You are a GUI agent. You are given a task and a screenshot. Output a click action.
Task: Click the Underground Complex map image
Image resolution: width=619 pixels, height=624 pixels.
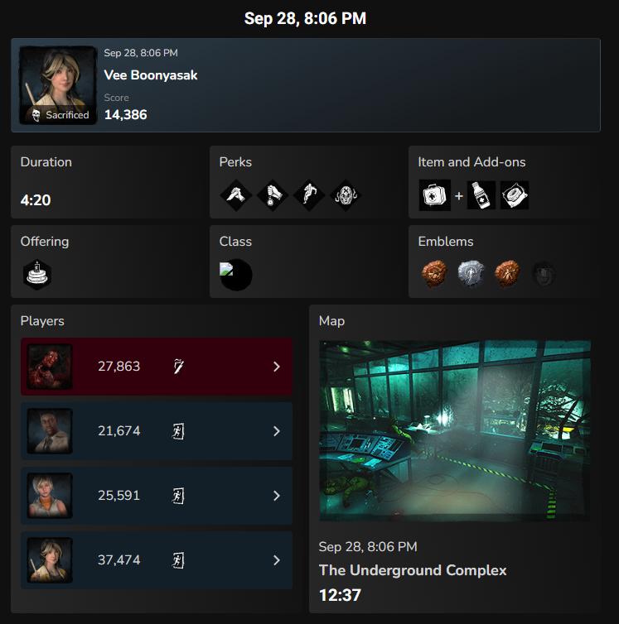pyautogui.click(x=455, y=430)
